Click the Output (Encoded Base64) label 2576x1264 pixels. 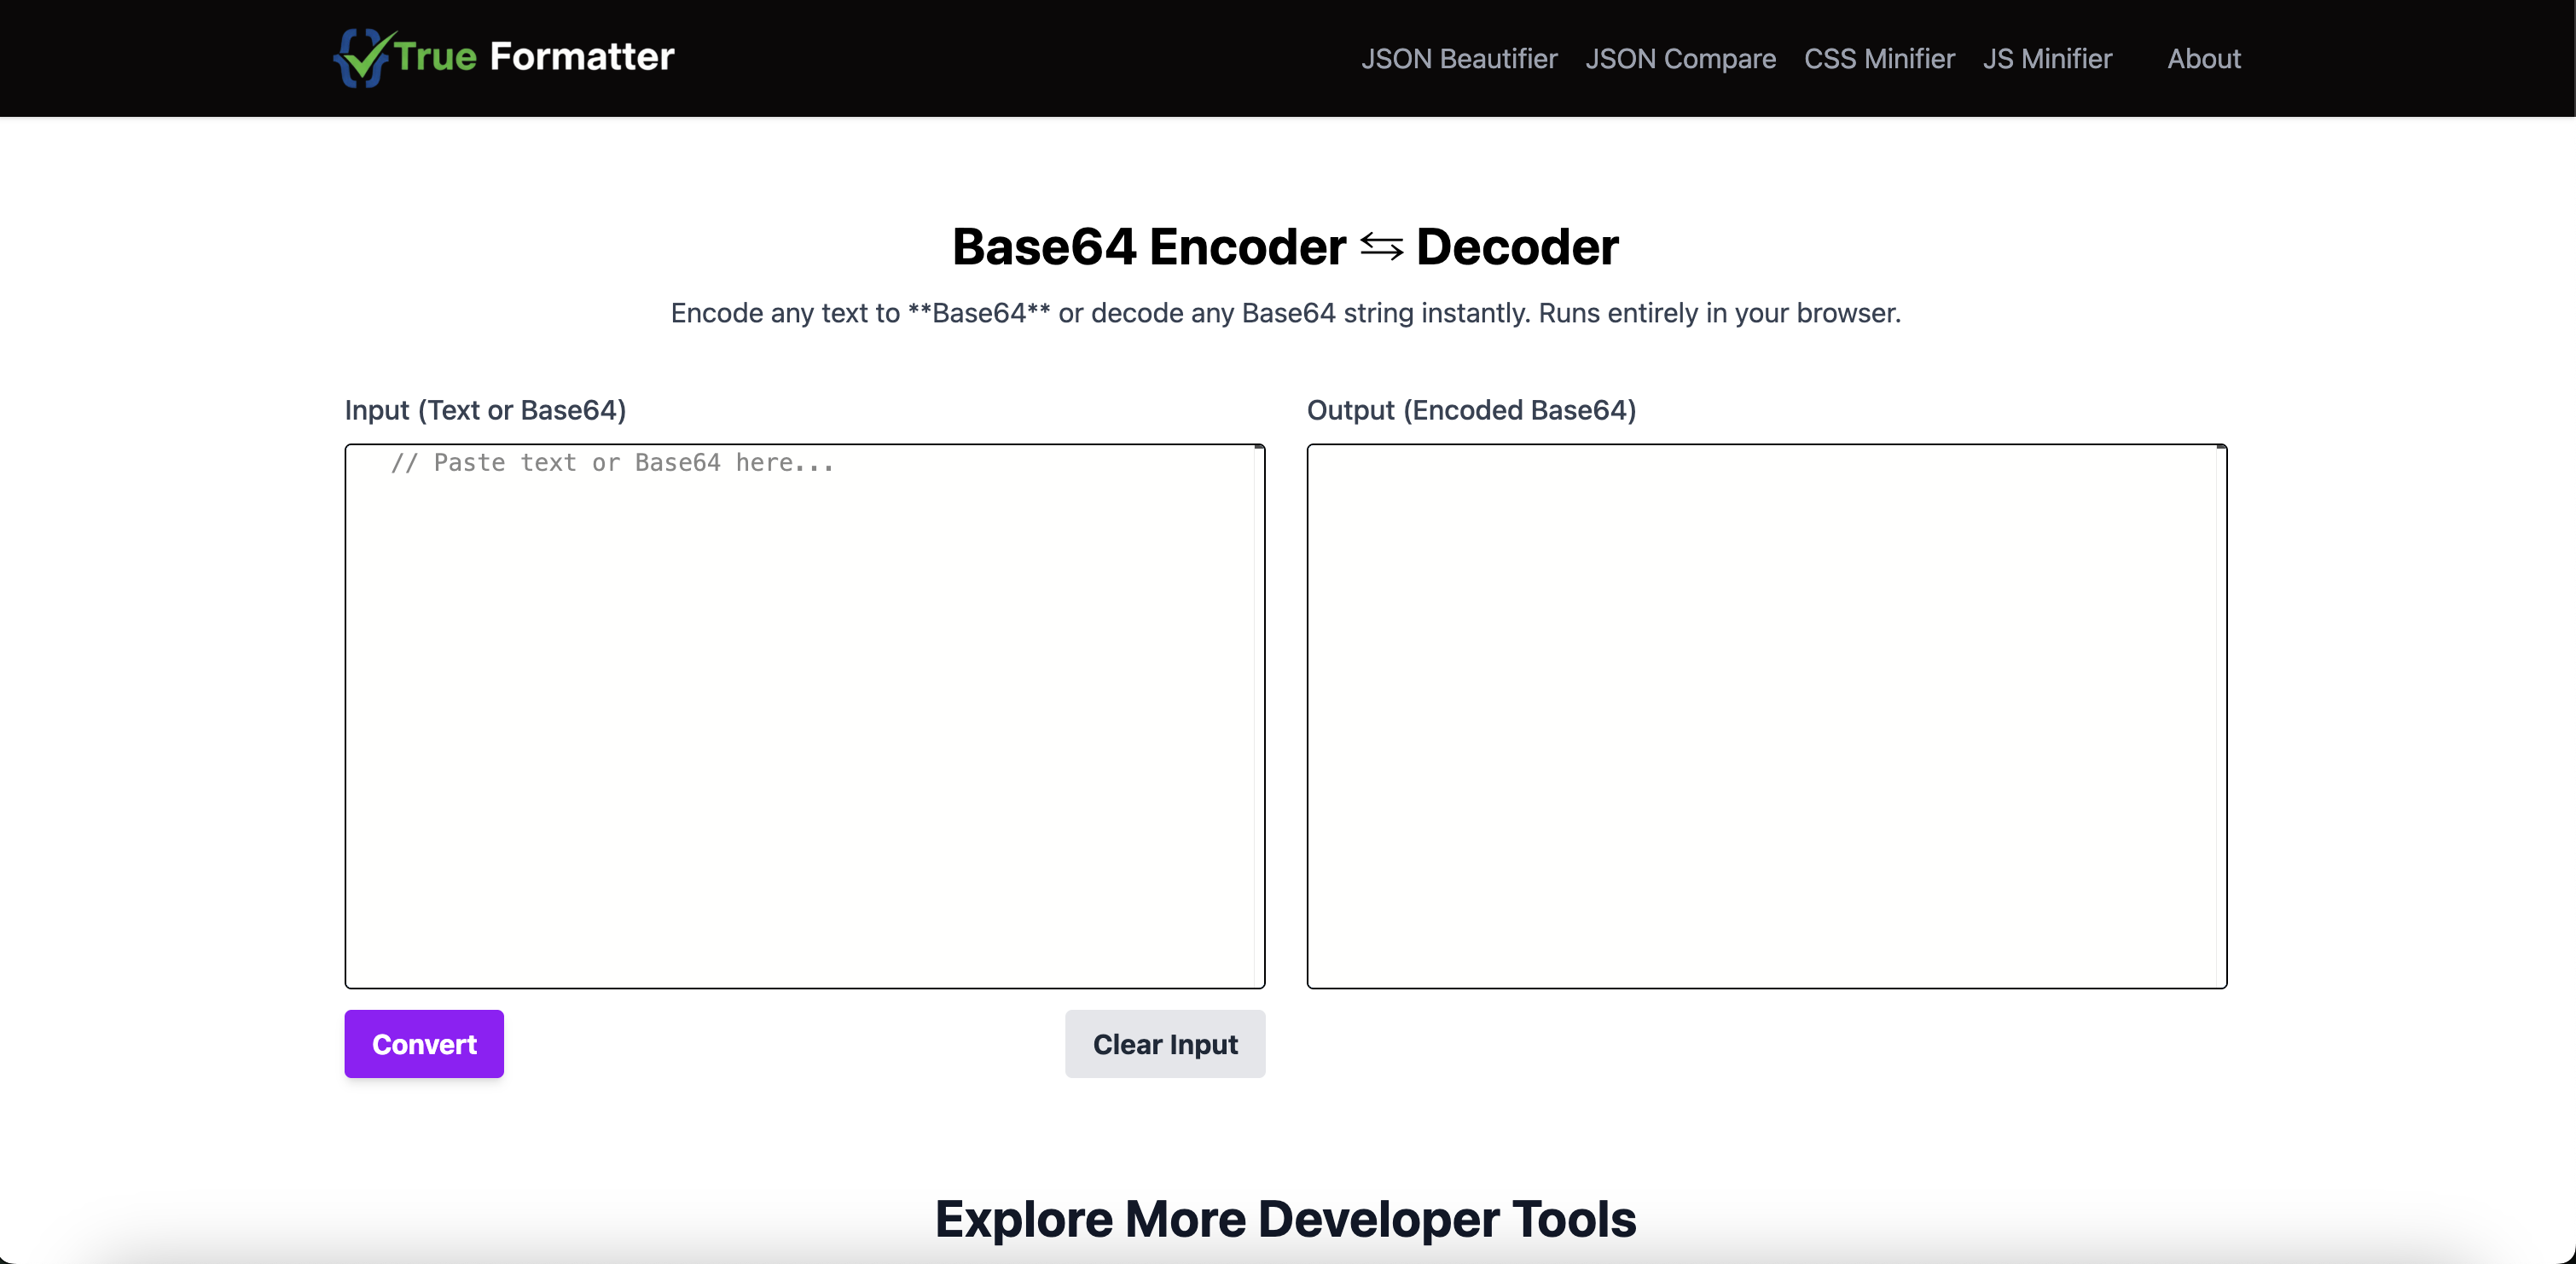pos(1471,410)
